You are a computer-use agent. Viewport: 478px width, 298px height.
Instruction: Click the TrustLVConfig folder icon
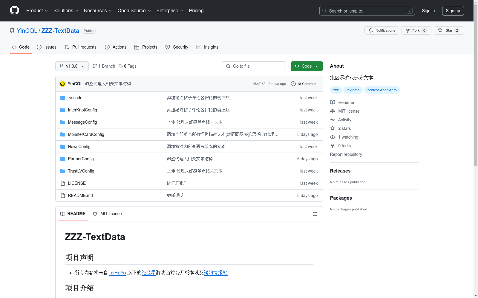63,171
